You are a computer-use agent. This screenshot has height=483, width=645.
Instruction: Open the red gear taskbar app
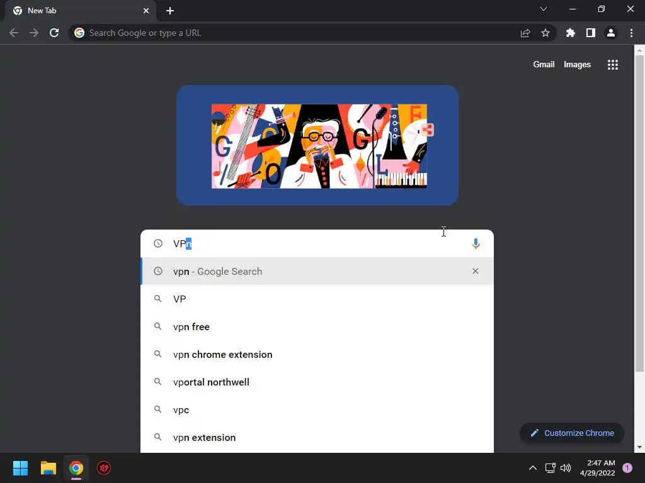click(104, 468)
